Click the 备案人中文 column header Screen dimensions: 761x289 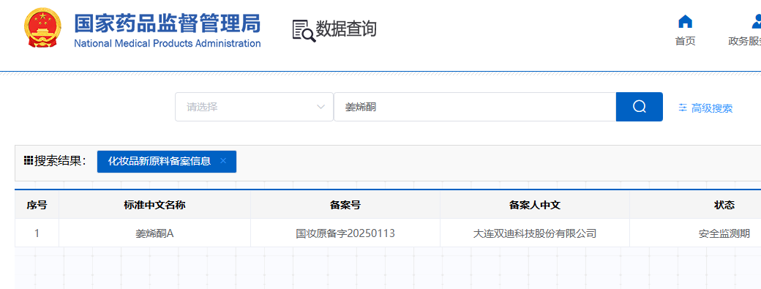(535, 205)
